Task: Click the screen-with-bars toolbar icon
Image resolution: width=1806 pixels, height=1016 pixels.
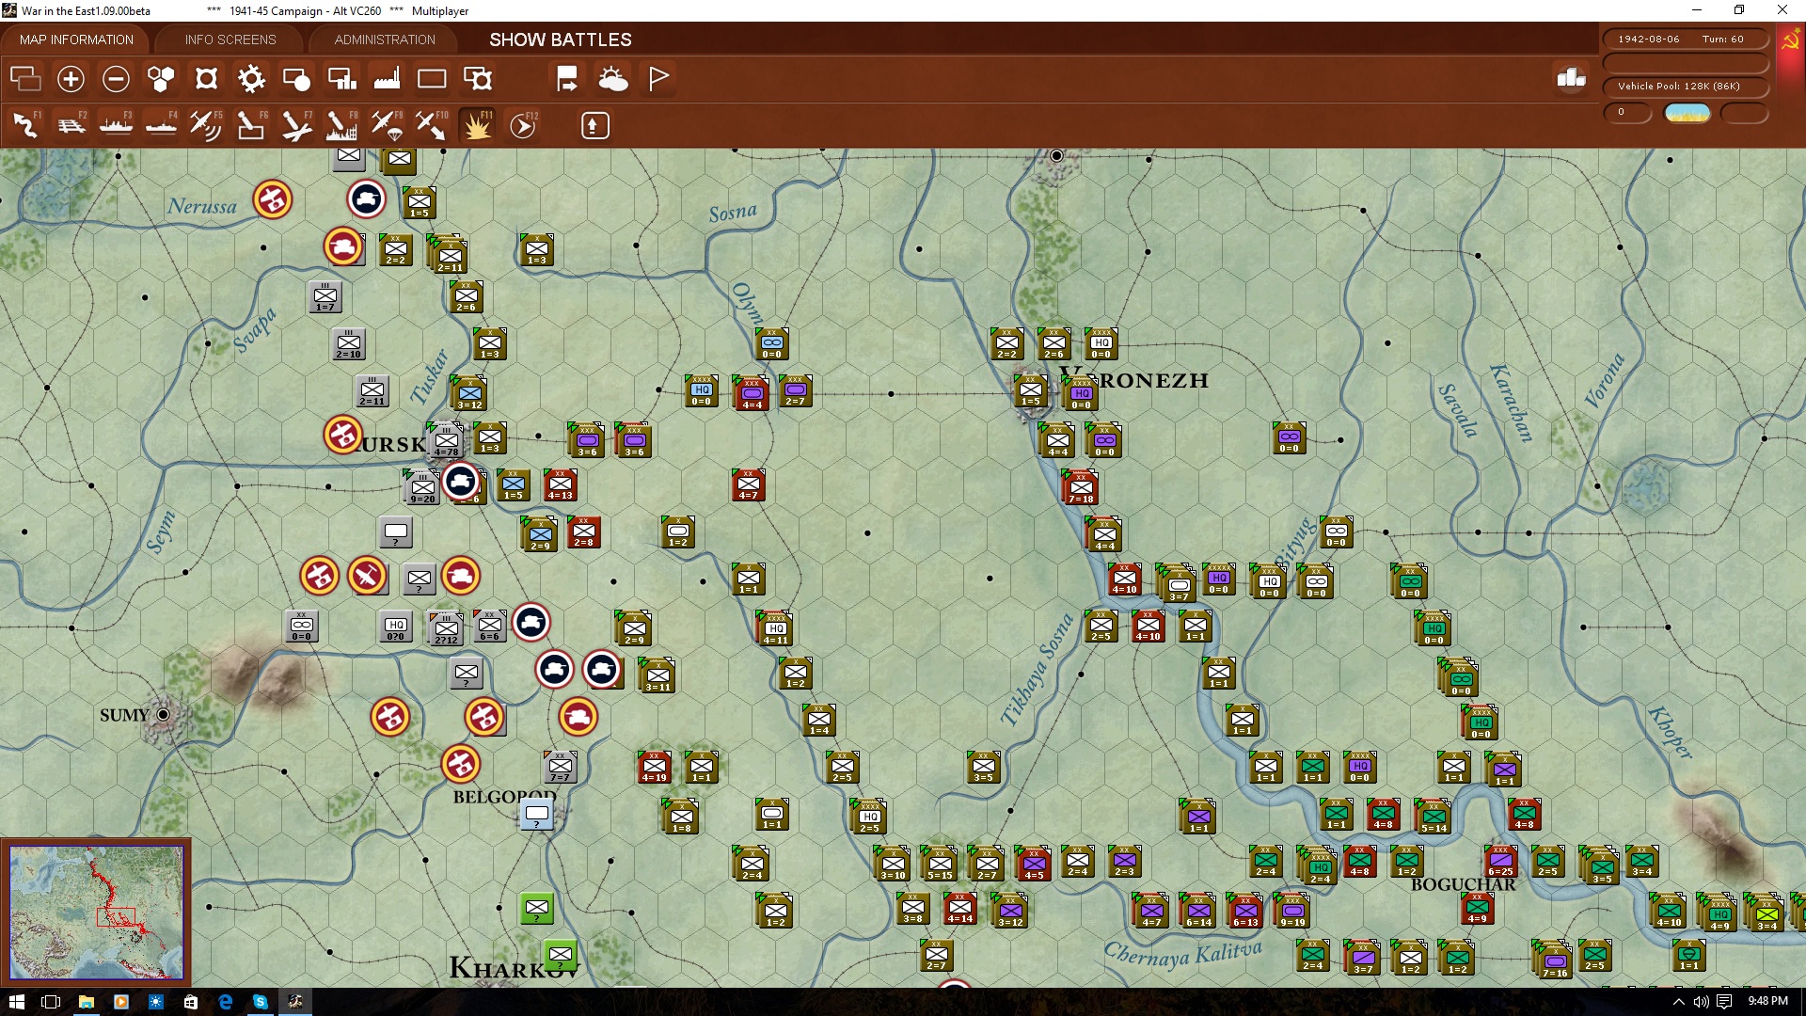Action: pyautogui.click(x=341, y=79)
